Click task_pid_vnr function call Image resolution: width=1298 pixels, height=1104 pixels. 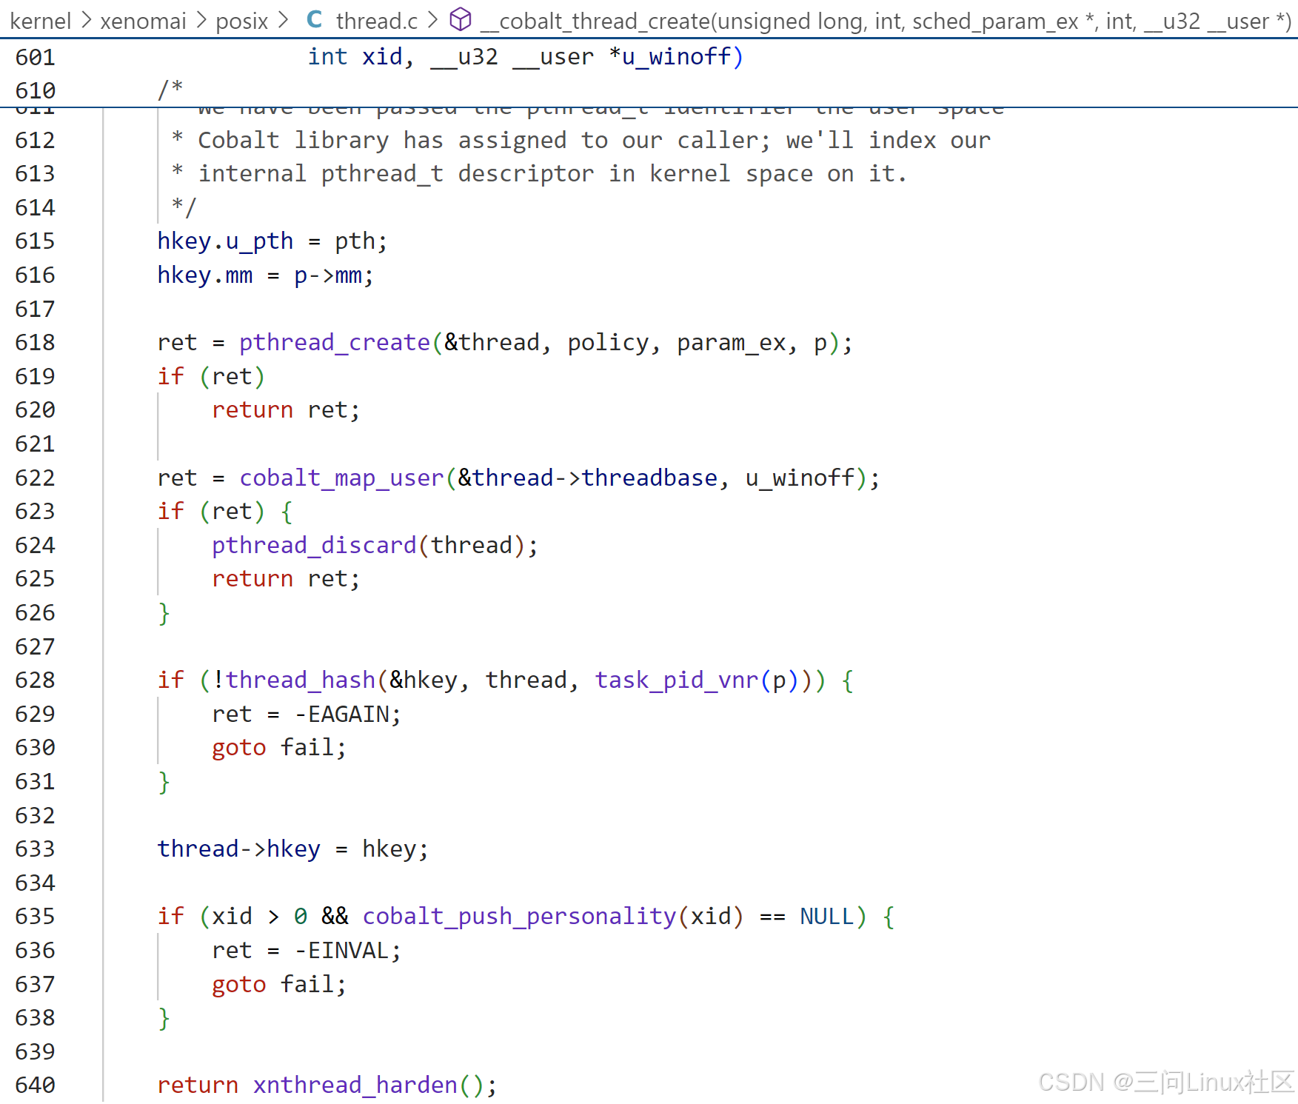tap(677, 680)
